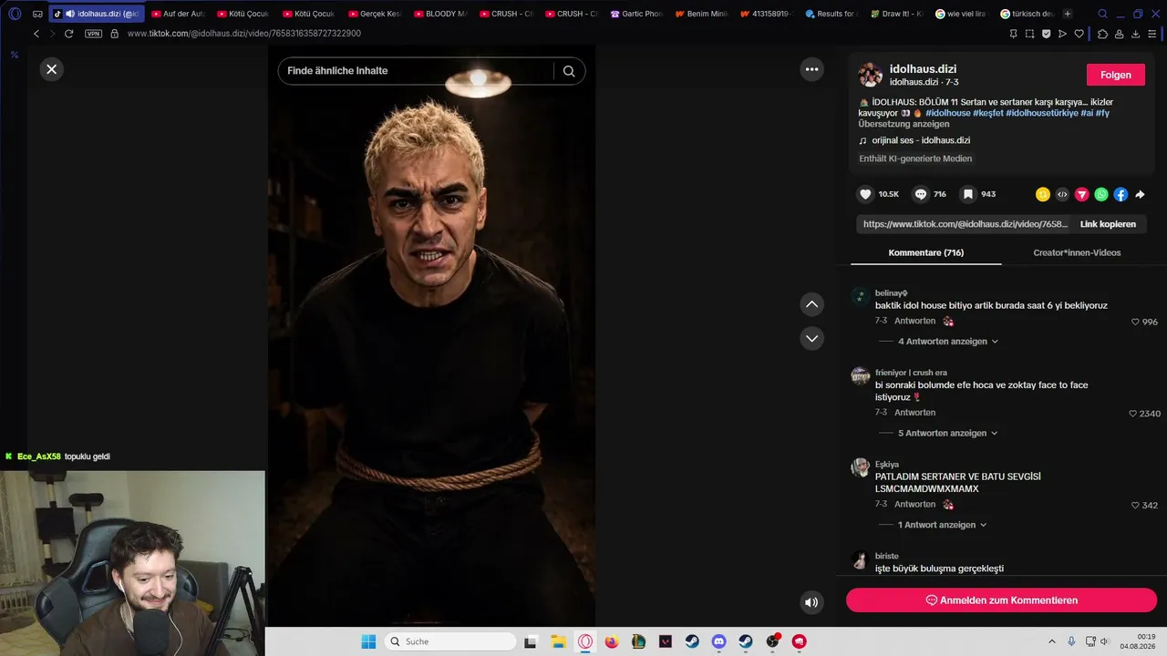1167x656 pixels.
Task: Reply to Eşkiya's comment via Antworten
Action: (x=914, y=504)
